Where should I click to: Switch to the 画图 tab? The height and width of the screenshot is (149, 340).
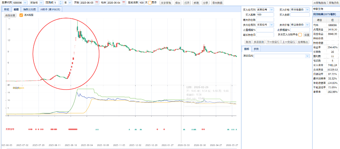(16, 9)
